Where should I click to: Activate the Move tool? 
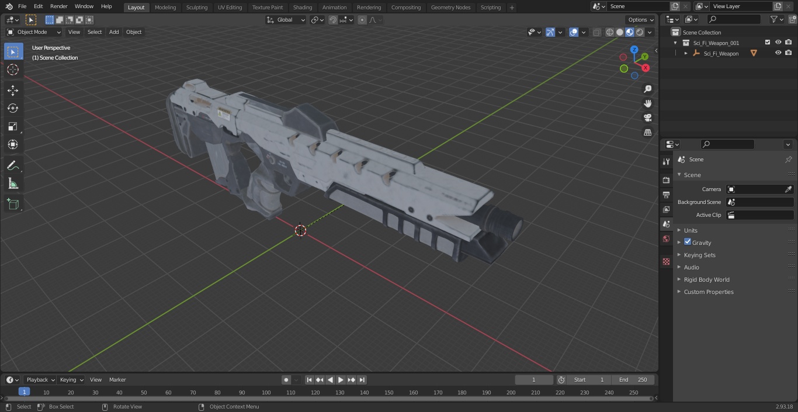click(x=13, y=90)
